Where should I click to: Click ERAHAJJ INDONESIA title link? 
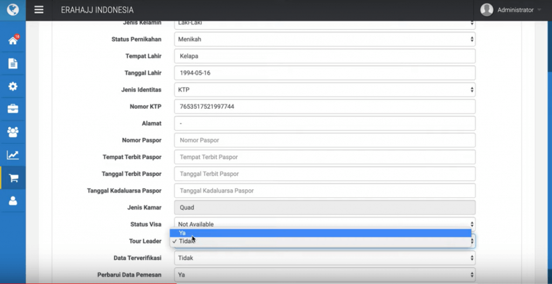tap(97, 10)
